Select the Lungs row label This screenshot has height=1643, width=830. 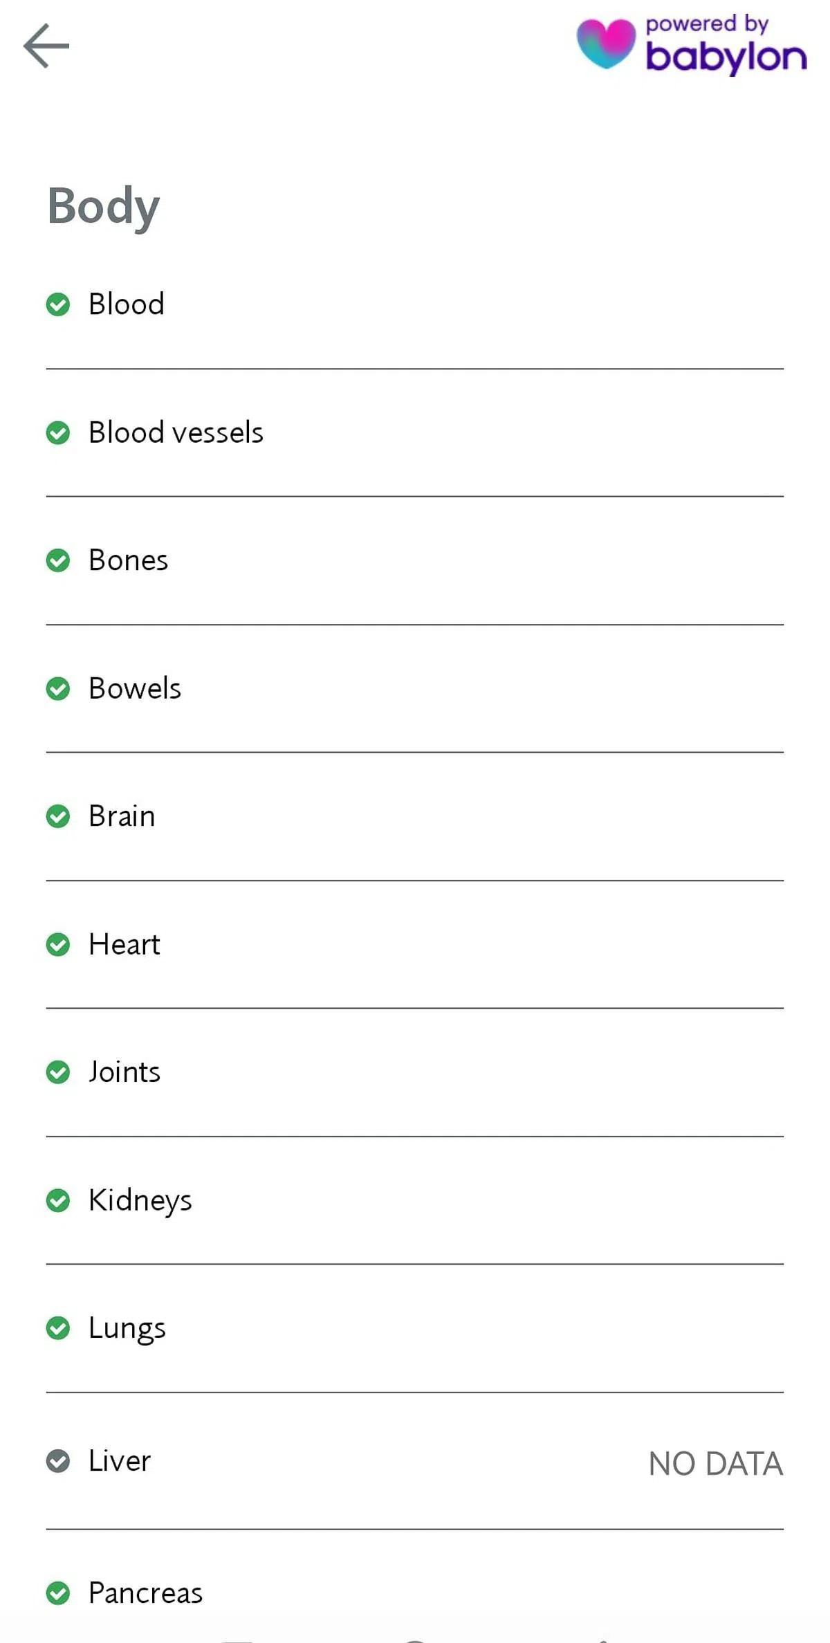127,1328
